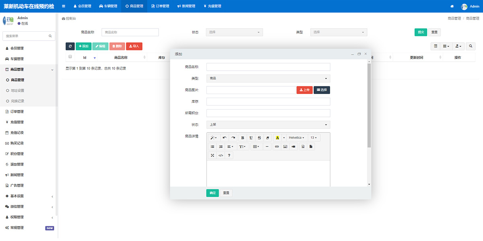Screen dimensions: 483x241
Task: Click the insert video icon
Action: pyautogui.click(x=294, y=147)
